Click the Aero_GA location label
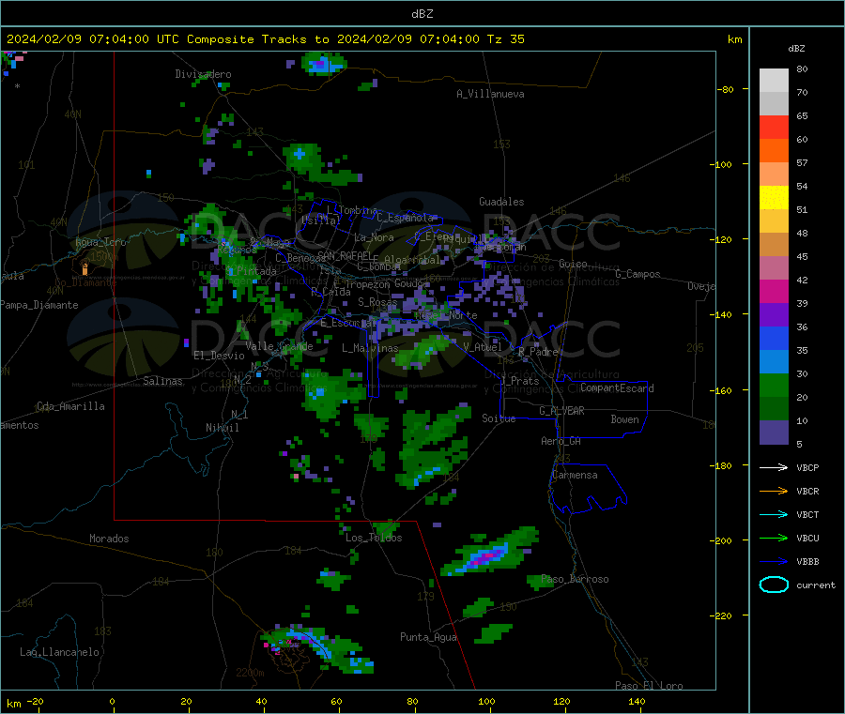 (561, 441)
